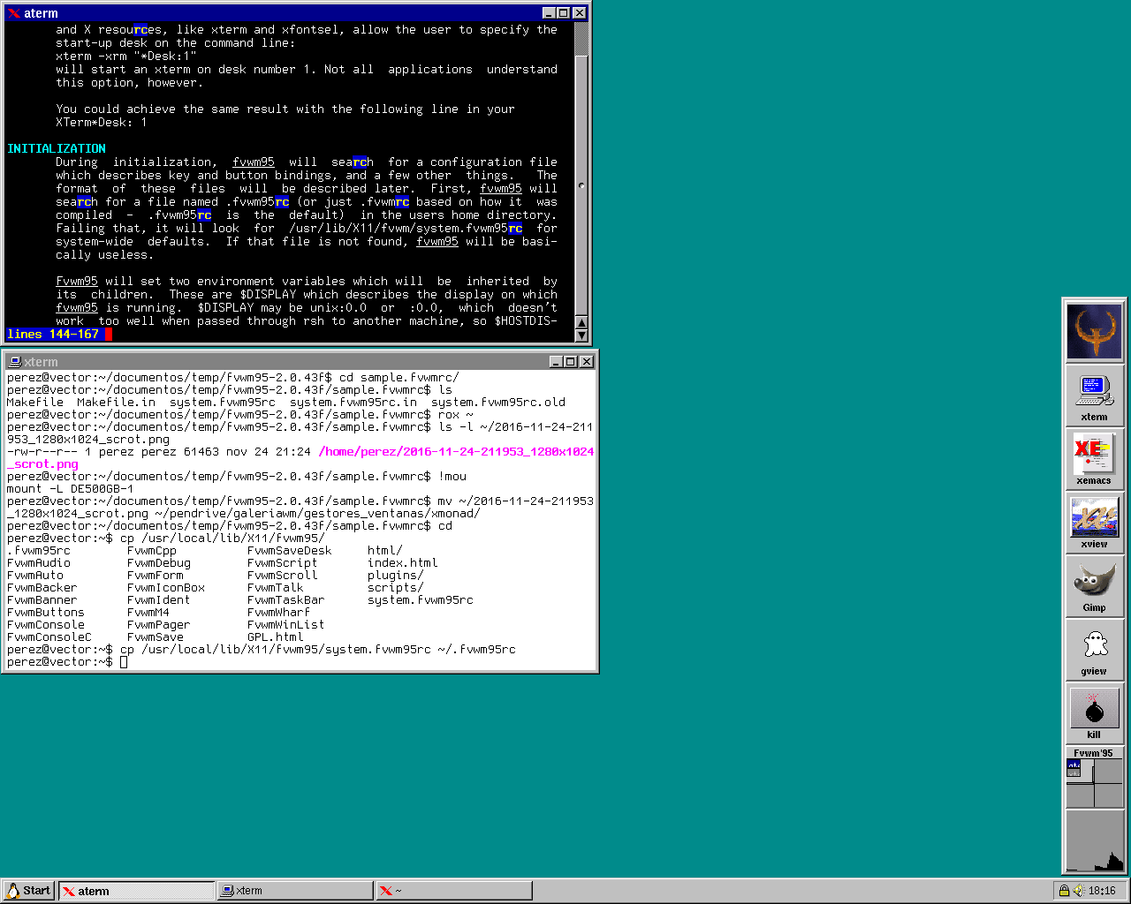Click "FvwmDebug" in the xterm listing
1131x904 pixels.
click(x=159, y=563)
